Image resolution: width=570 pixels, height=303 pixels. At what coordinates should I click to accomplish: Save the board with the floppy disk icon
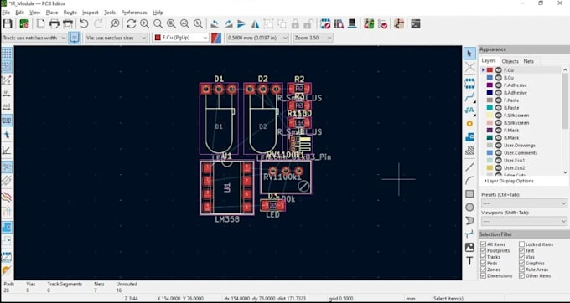click(8, 24)
